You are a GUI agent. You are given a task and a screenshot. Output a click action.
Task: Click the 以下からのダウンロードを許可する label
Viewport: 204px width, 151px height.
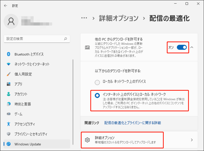click(x=118, y=71)
